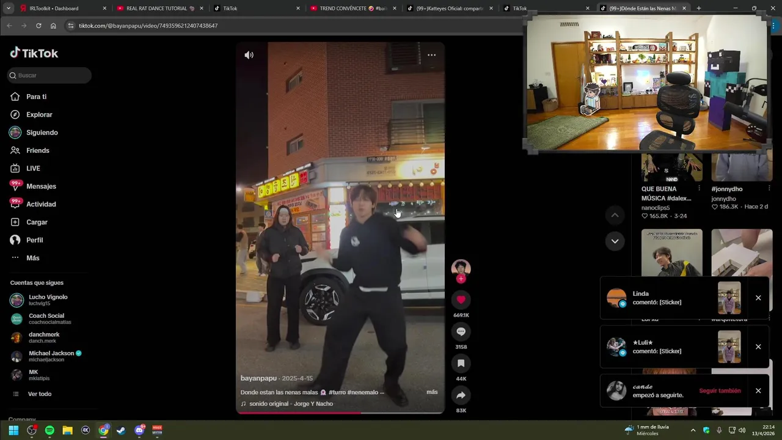The width and height of the screenshot is (782, 440).
Task: Click the #turro hashtag in caption
Action: coord(337,392)
